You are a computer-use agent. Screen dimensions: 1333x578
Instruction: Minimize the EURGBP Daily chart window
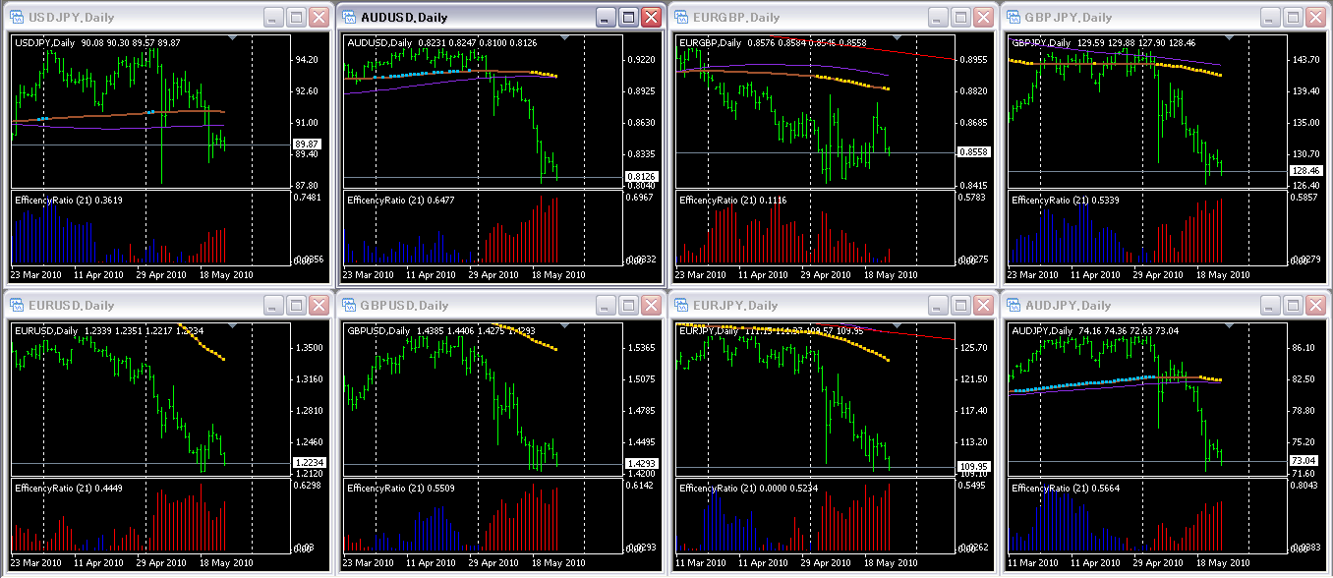click(937, 18)
